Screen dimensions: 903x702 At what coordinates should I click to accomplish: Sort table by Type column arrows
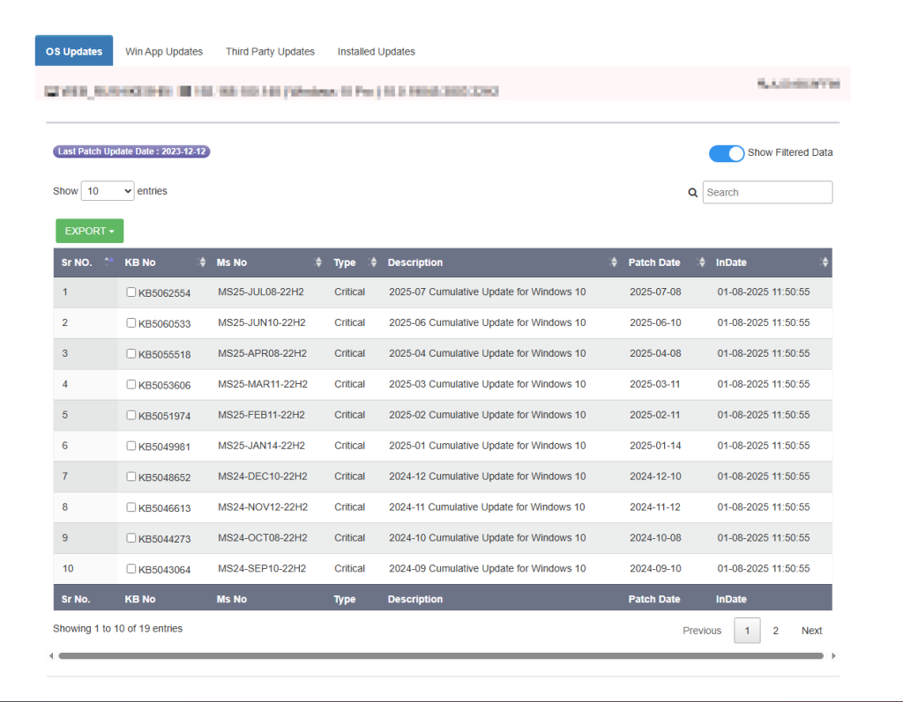(373, 262)
